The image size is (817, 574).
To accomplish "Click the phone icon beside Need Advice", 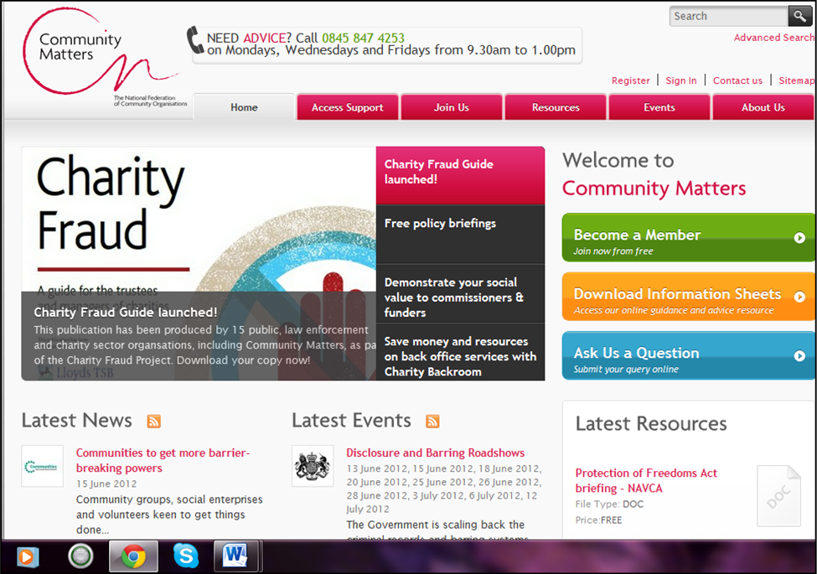I will [x=195, y=40].
